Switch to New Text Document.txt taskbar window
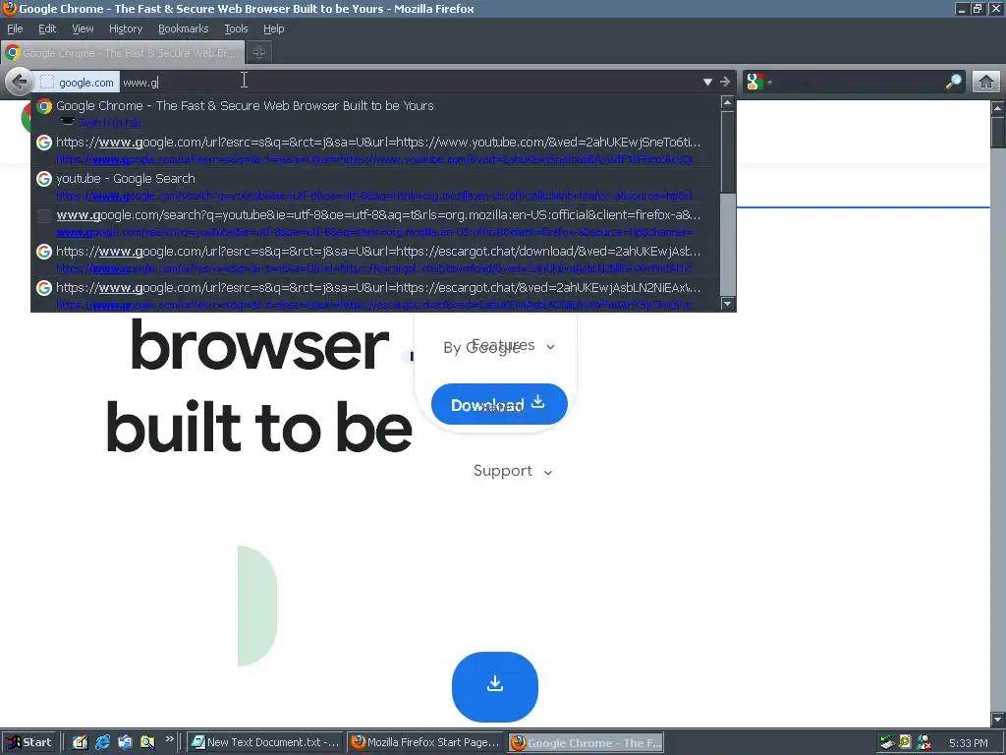 (x=265, y=742)
